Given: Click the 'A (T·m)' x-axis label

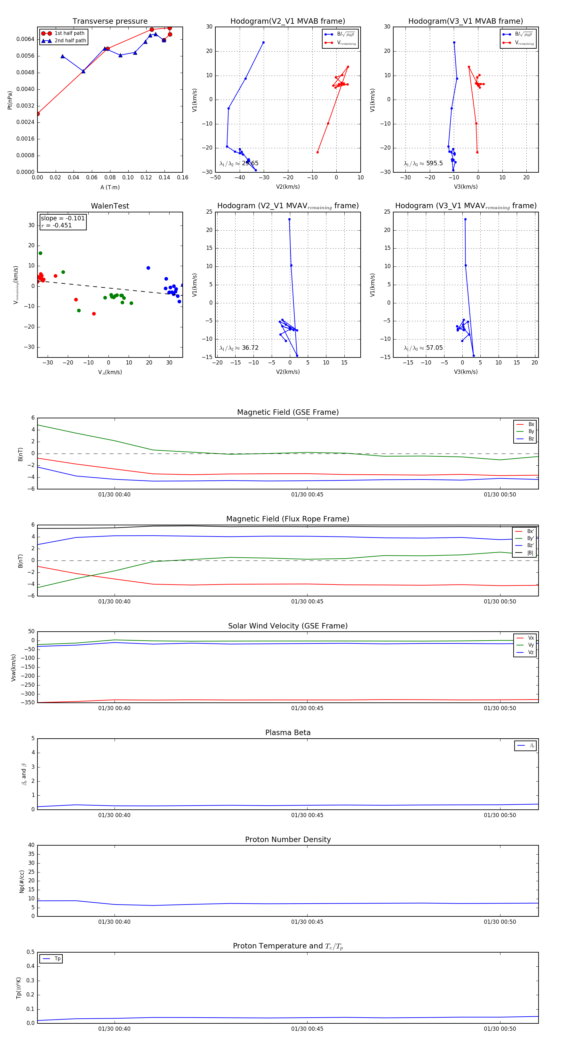Looking at the screenshot, I should pyautogui.click(x=110, y=187).
